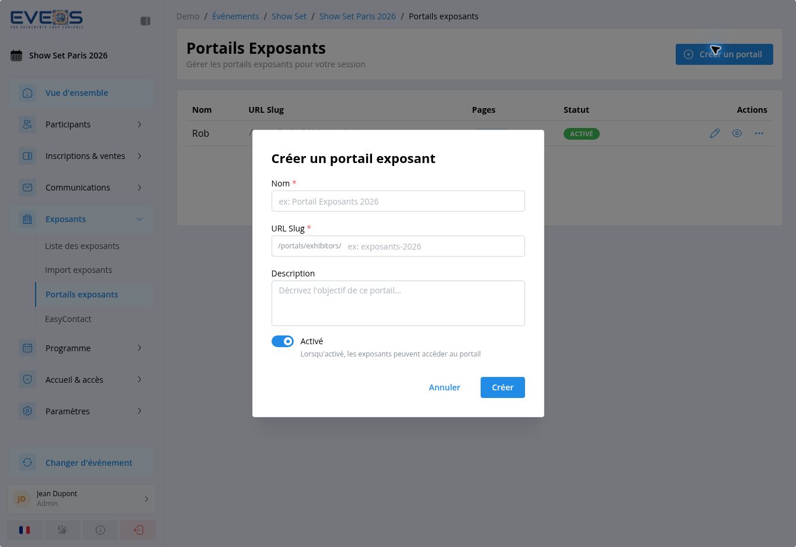The height and width of the screenshot is (547, 796).
Task: Log out using the red exit icon
Action: (x=138, y=530)
